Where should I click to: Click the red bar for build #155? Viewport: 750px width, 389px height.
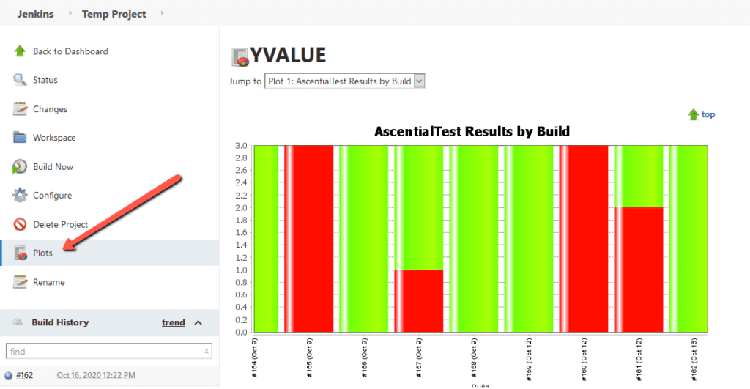pyautogui.click(x=308, y=238)
